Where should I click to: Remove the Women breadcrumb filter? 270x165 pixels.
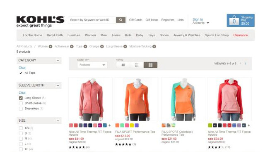51,47
